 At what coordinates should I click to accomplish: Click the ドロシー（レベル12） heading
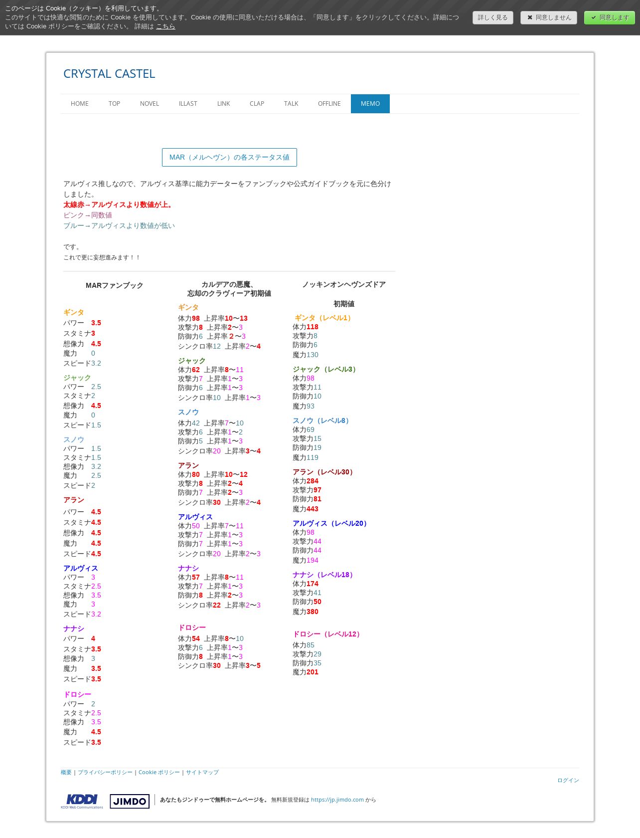pyautogui.click(x=327, y=634)
